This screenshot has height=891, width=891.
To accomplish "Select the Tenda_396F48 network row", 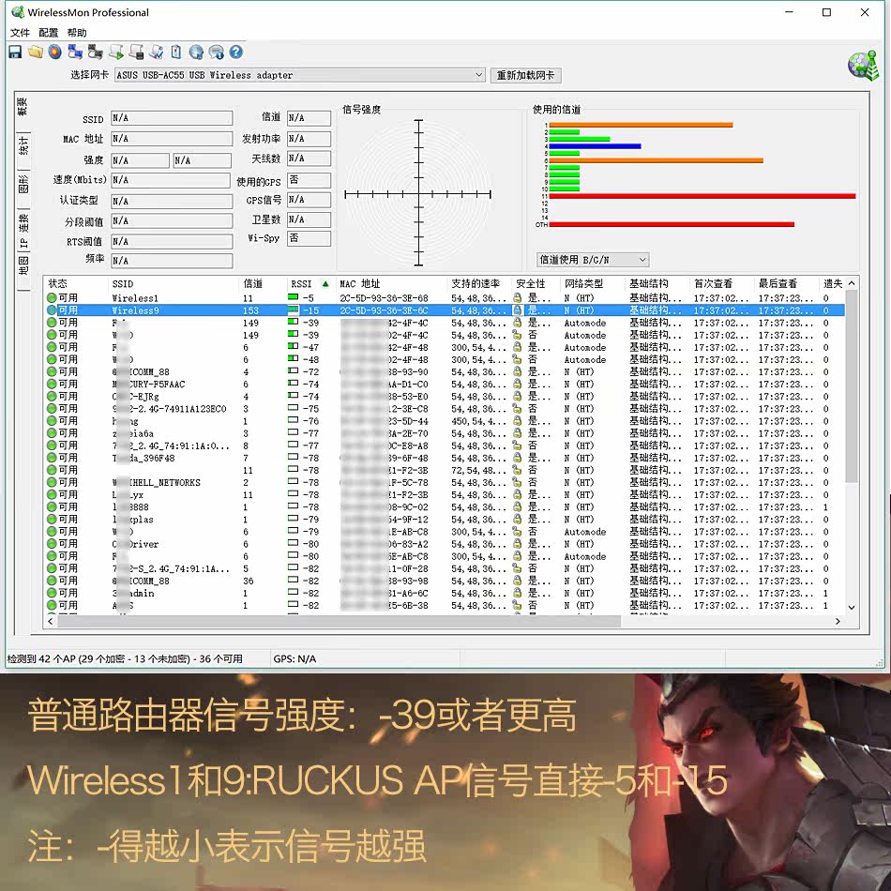I will pyautogui.click(x=445, y=458).
